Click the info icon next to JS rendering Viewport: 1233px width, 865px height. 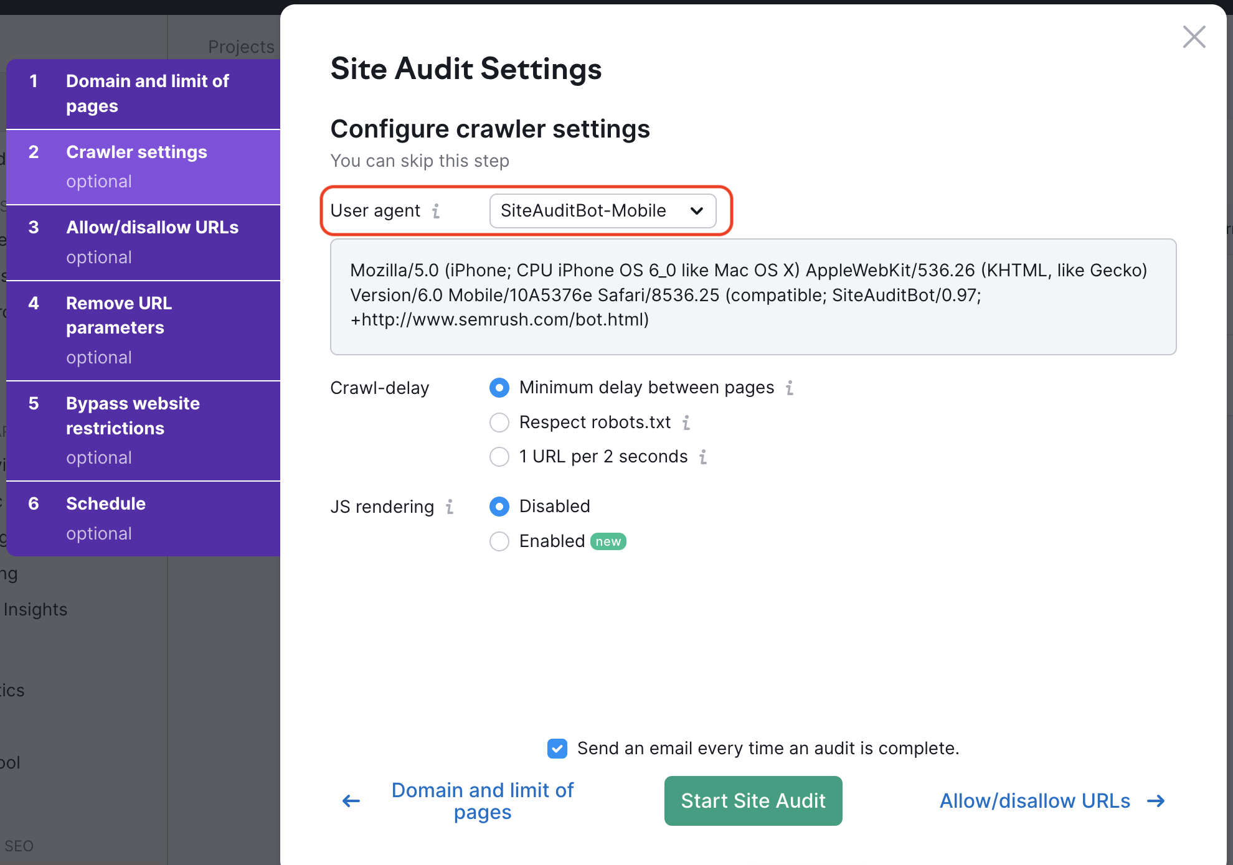click(451, 507)
